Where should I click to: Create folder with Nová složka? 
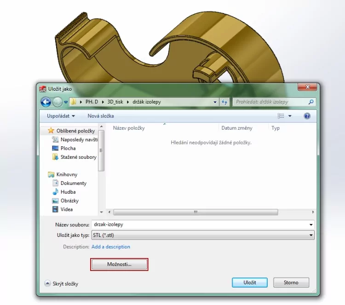point(101,116)
